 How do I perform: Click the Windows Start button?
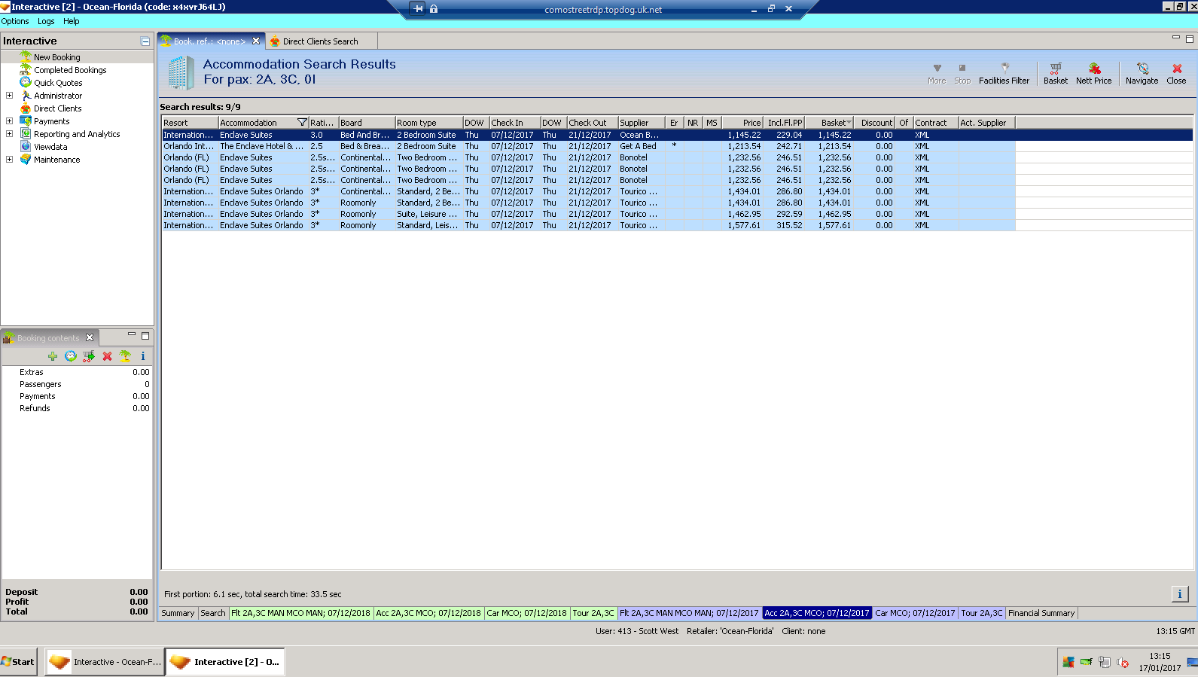click(19, 662)
